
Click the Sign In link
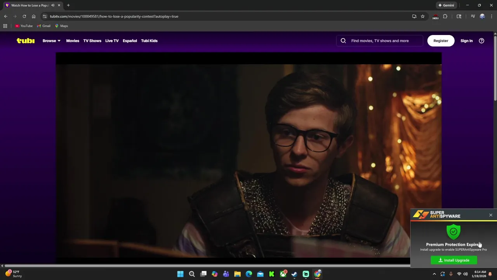(x=466, y=40)
